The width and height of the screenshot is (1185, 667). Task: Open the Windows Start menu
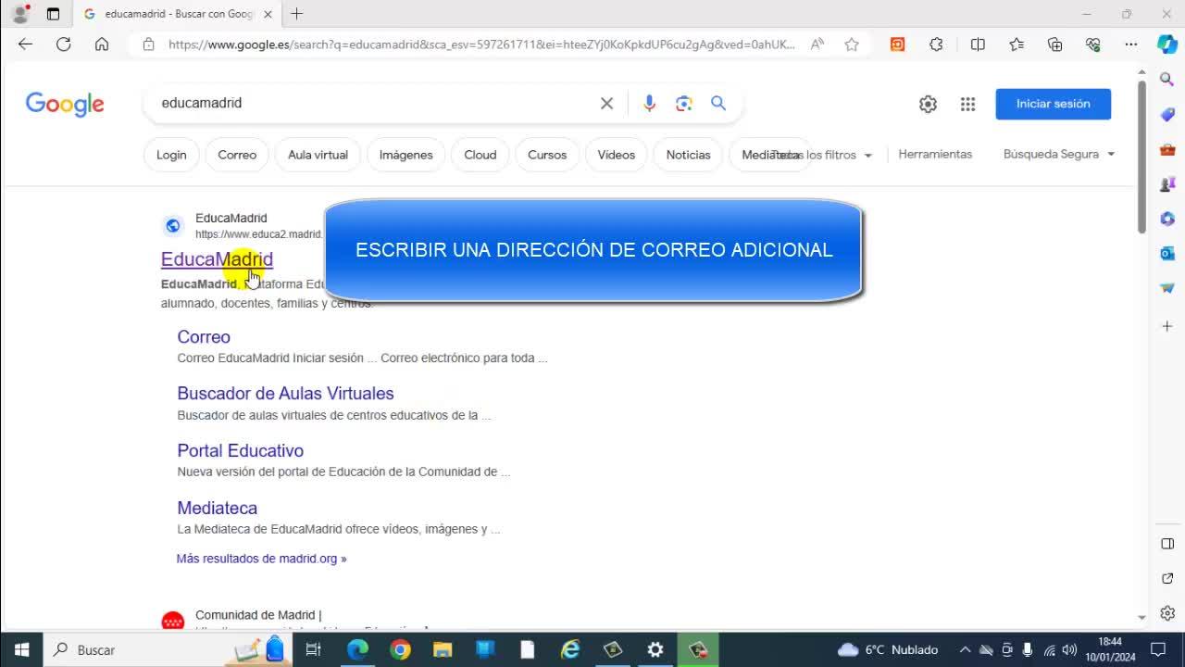click(21, 649)
